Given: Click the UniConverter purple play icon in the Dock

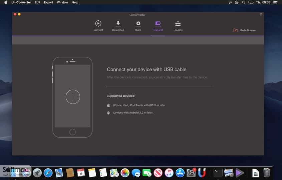Looking at the screenshot, I should click(240, 173).
